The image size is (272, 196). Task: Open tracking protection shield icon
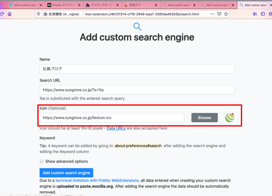[x=39, y=14]
